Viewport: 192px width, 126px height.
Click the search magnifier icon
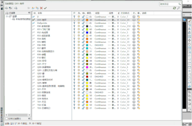[179, 4]
